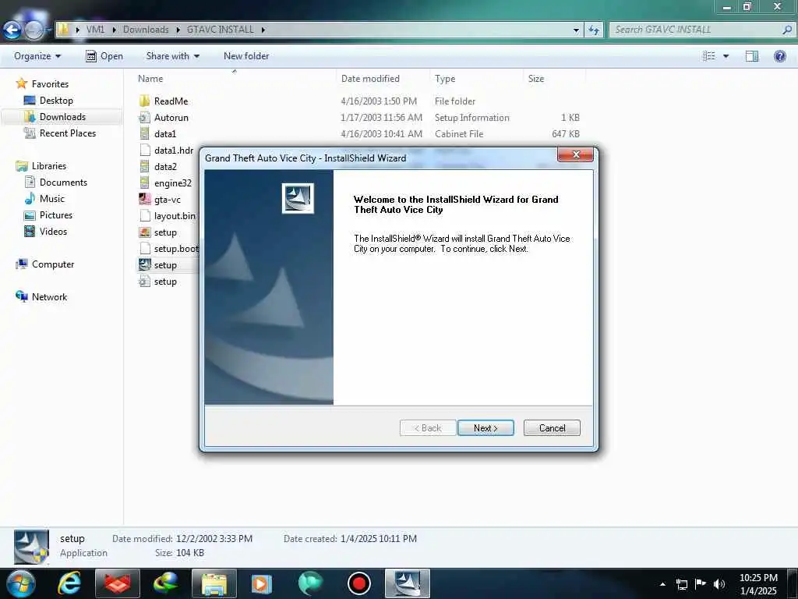Launch Internet Explorer from taskbar
The height and width of the screenshot is (599, 798).
click(x=69, y=583)
